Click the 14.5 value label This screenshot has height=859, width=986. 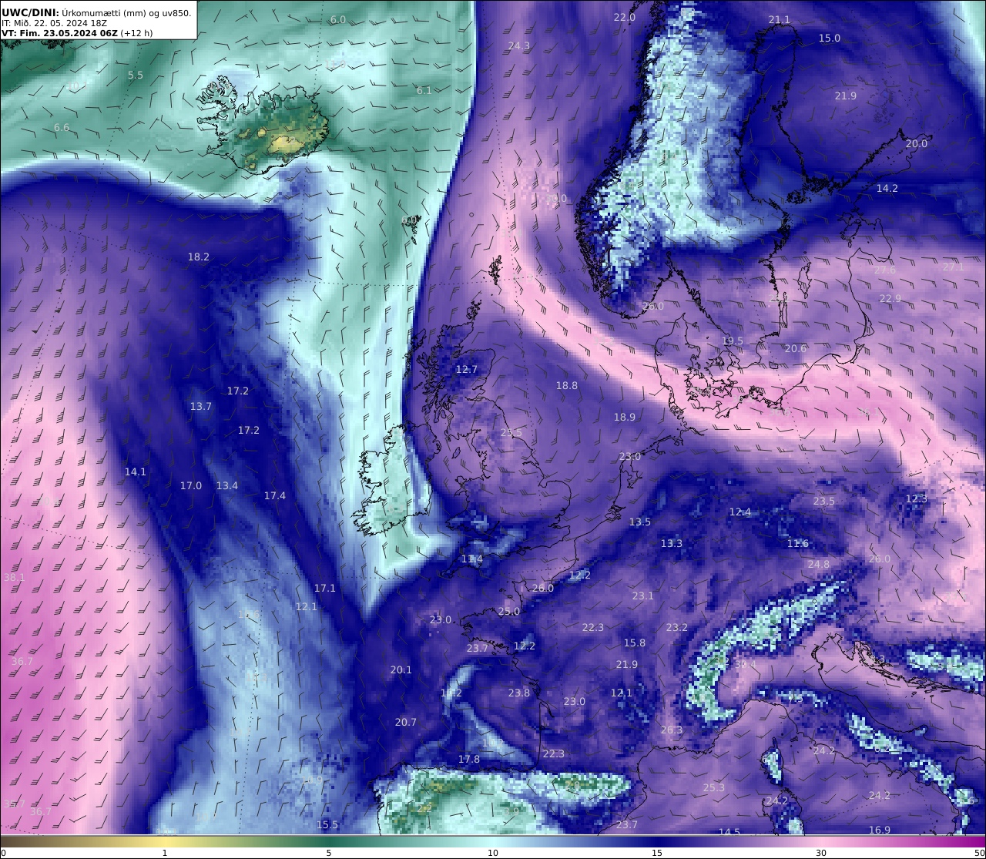tap(729, 832)
